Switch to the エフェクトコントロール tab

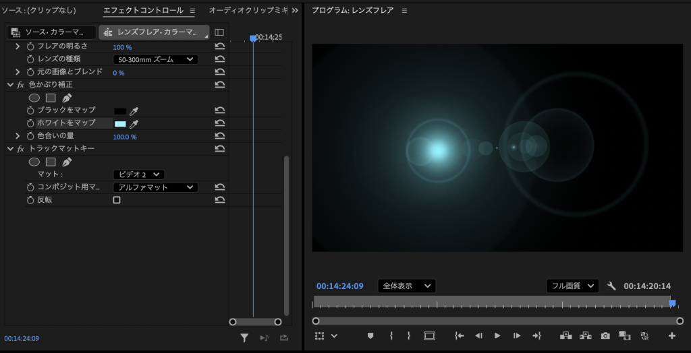click(143, 11)
